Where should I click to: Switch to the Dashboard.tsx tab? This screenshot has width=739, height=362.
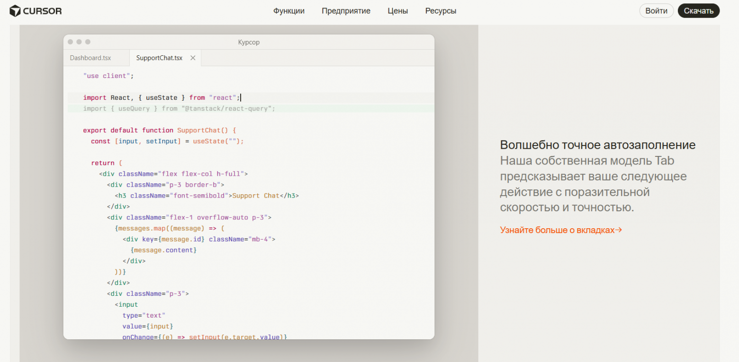pos(90,58)
